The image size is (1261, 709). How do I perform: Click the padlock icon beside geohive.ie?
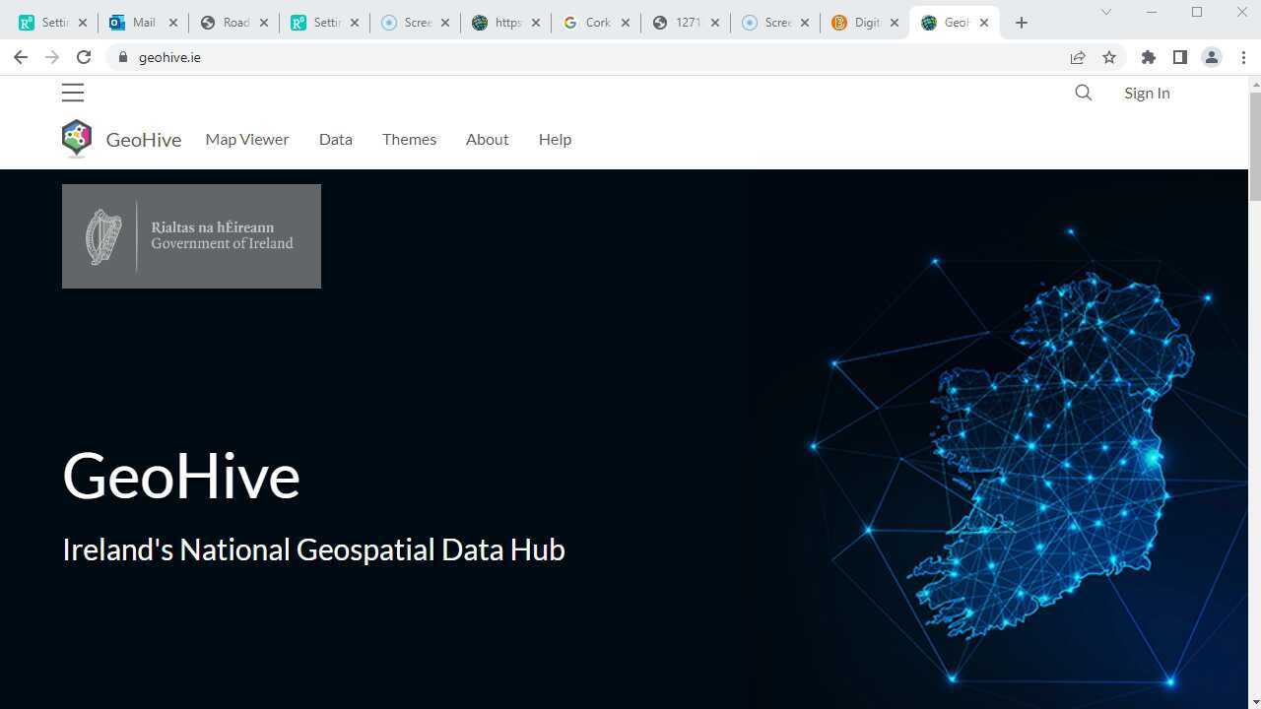[x=122, y=57]
